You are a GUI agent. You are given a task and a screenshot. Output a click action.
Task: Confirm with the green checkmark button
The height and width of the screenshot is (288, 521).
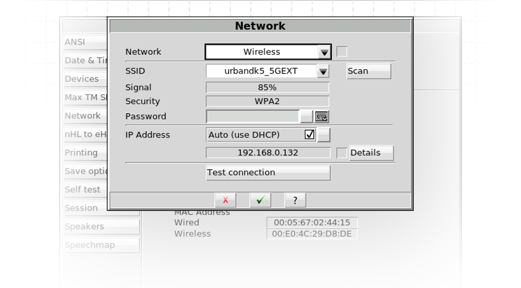pyautogui.click(x=260, y=200)
